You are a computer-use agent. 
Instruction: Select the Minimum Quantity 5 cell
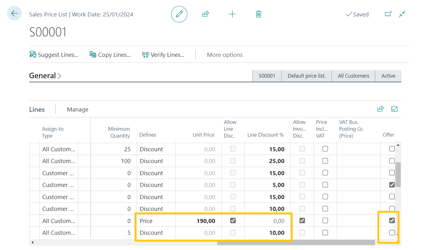(114, 233)
